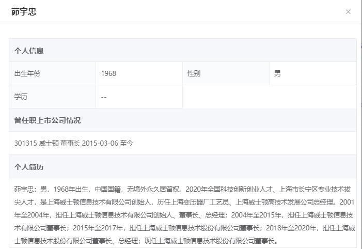This screenshot has width=362, height=249.
Task: Select the 个人信息 section header
Action: pos(29,51)
